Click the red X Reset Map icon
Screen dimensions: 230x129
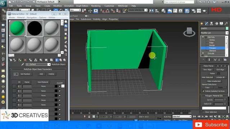point(25,60)
